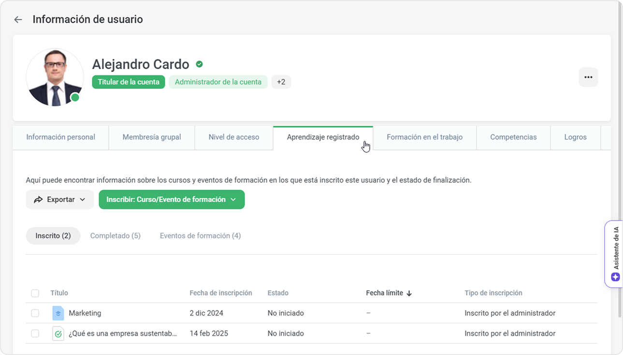Expand the Exportar dropdown
The width and height of the screenshot is (623, 355).
click(x=60, y=200)
